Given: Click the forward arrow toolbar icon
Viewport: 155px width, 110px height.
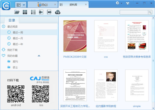Looking at the screenshot, I should coord(49,12).
